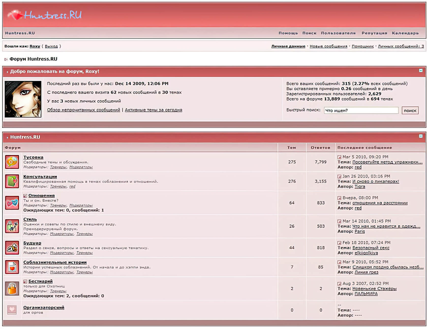Click the Бестиарий padlock icon
427x329 pixels.
[12, 288]
